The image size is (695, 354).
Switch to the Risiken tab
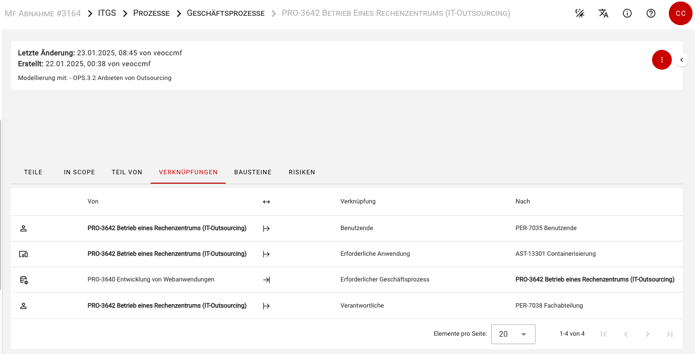point(302,172)
